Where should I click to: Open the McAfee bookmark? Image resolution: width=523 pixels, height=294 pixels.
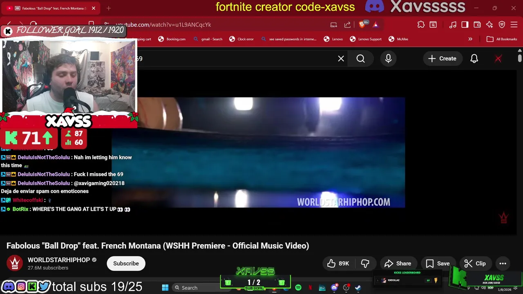398,39
